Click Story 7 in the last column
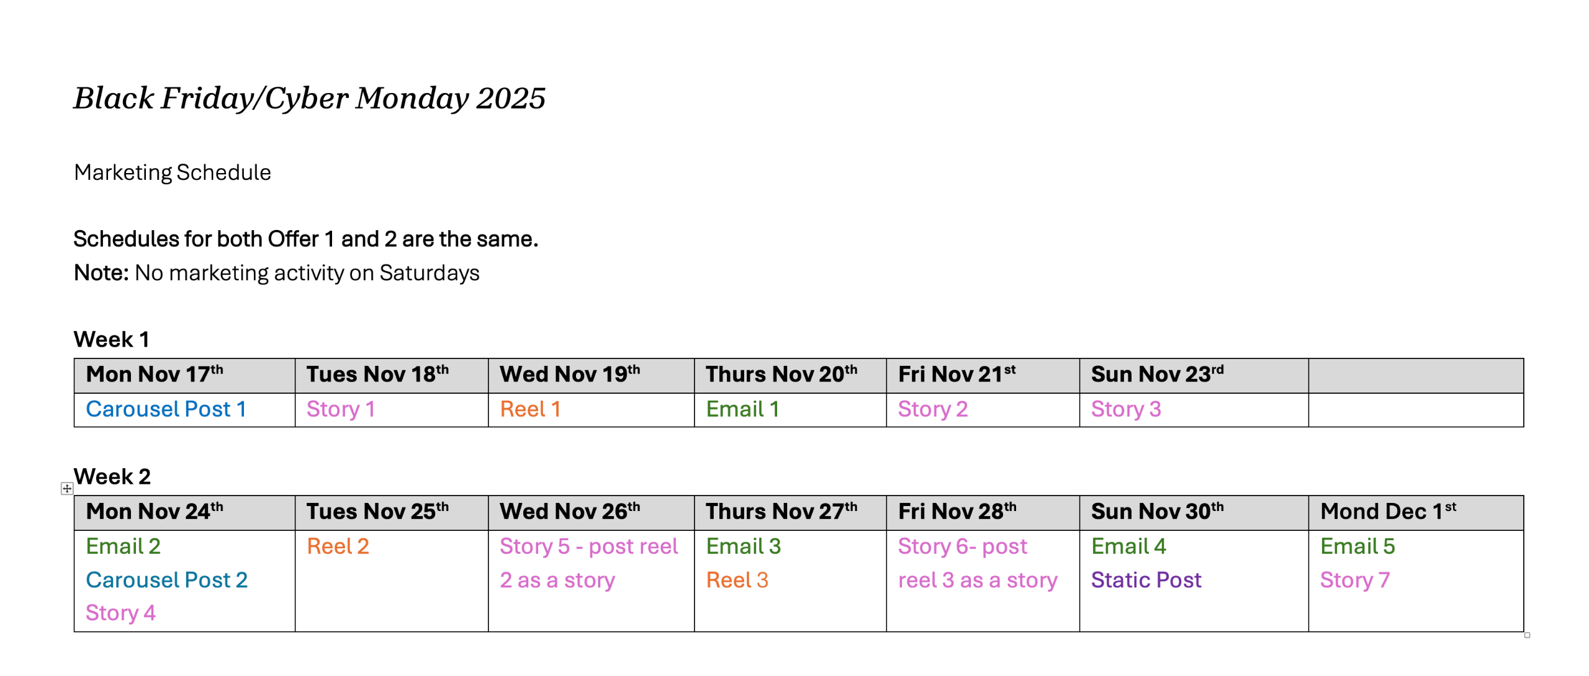Viewport: 1589px width, 676px height. [x=1354, y=580]
